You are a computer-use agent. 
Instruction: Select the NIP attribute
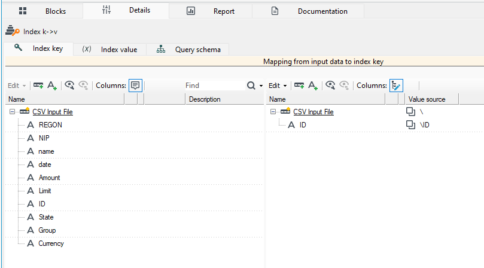44,138
